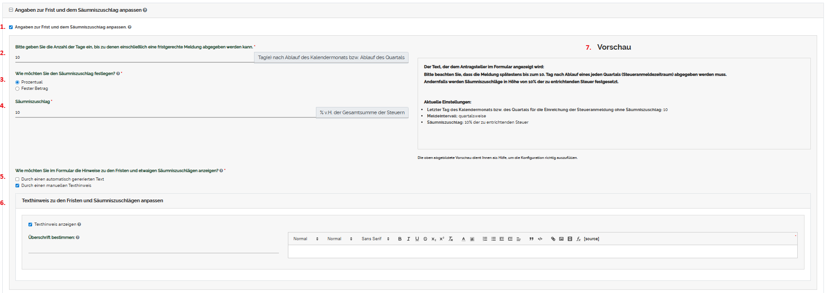Insert an image via the image icon
This screenshot has width=828, height=293.
[561, 239]
